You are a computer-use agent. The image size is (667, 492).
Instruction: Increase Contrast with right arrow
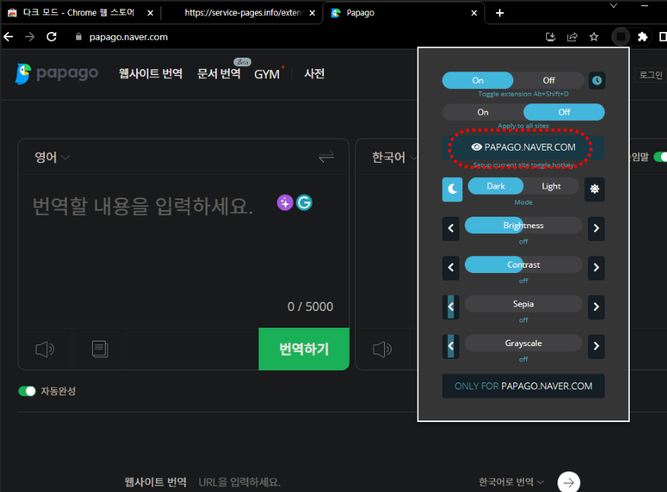pyautogui.click(x=596, y=268)
